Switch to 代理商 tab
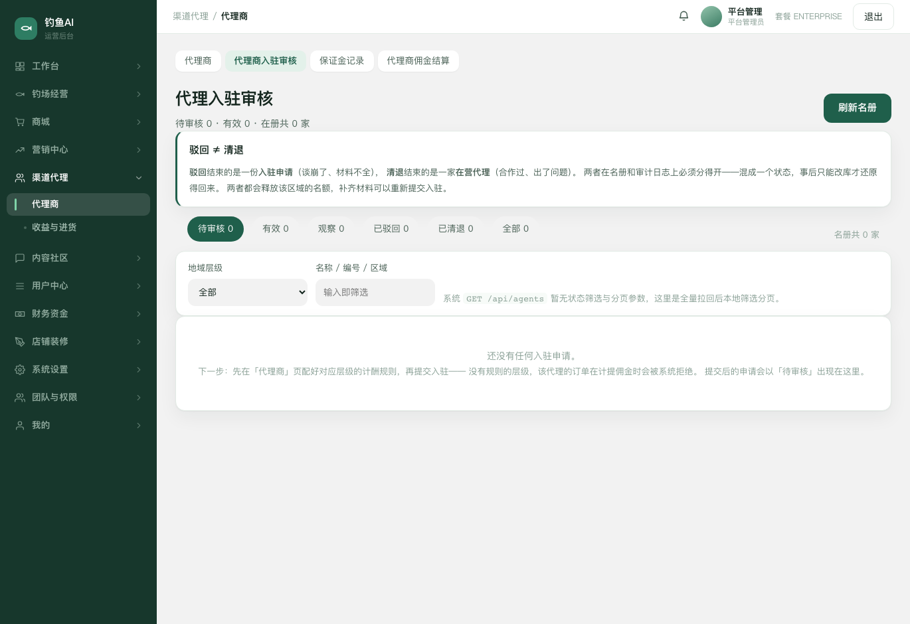Screen dimensions: 910x624 point(198,61)
